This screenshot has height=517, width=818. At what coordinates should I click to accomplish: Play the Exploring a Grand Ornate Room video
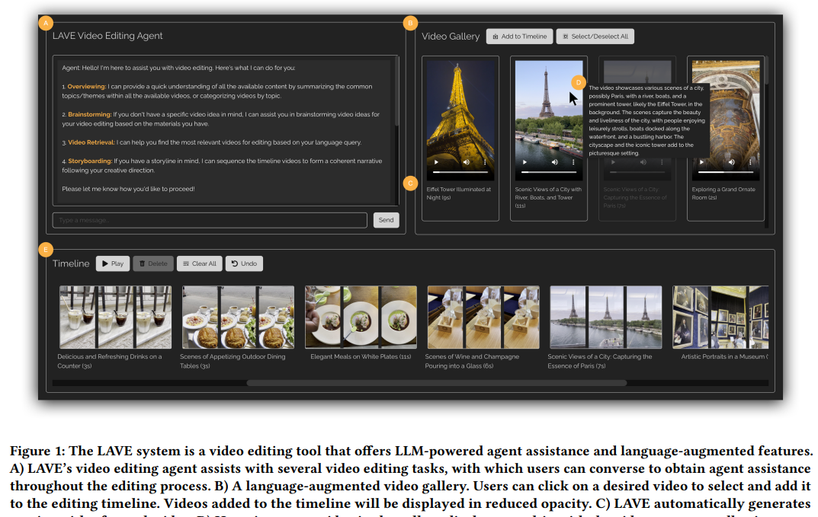[701, 162]
